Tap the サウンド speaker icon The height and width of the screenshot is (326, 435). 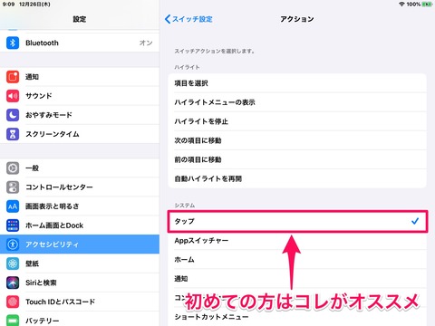13,96
